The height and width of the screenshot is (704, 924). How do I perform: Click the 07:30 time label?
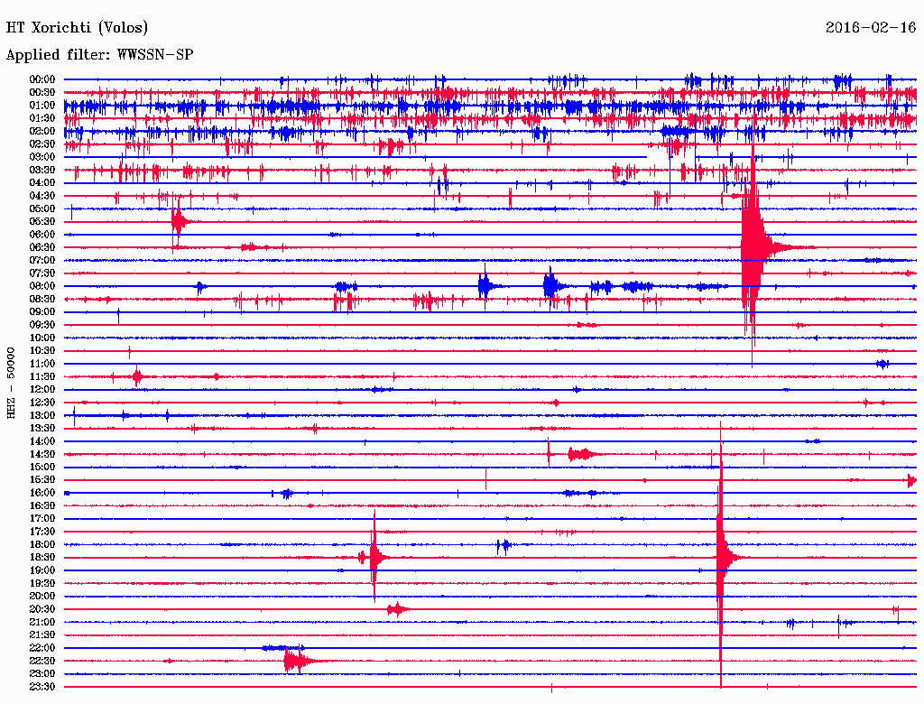click(42, 273)
